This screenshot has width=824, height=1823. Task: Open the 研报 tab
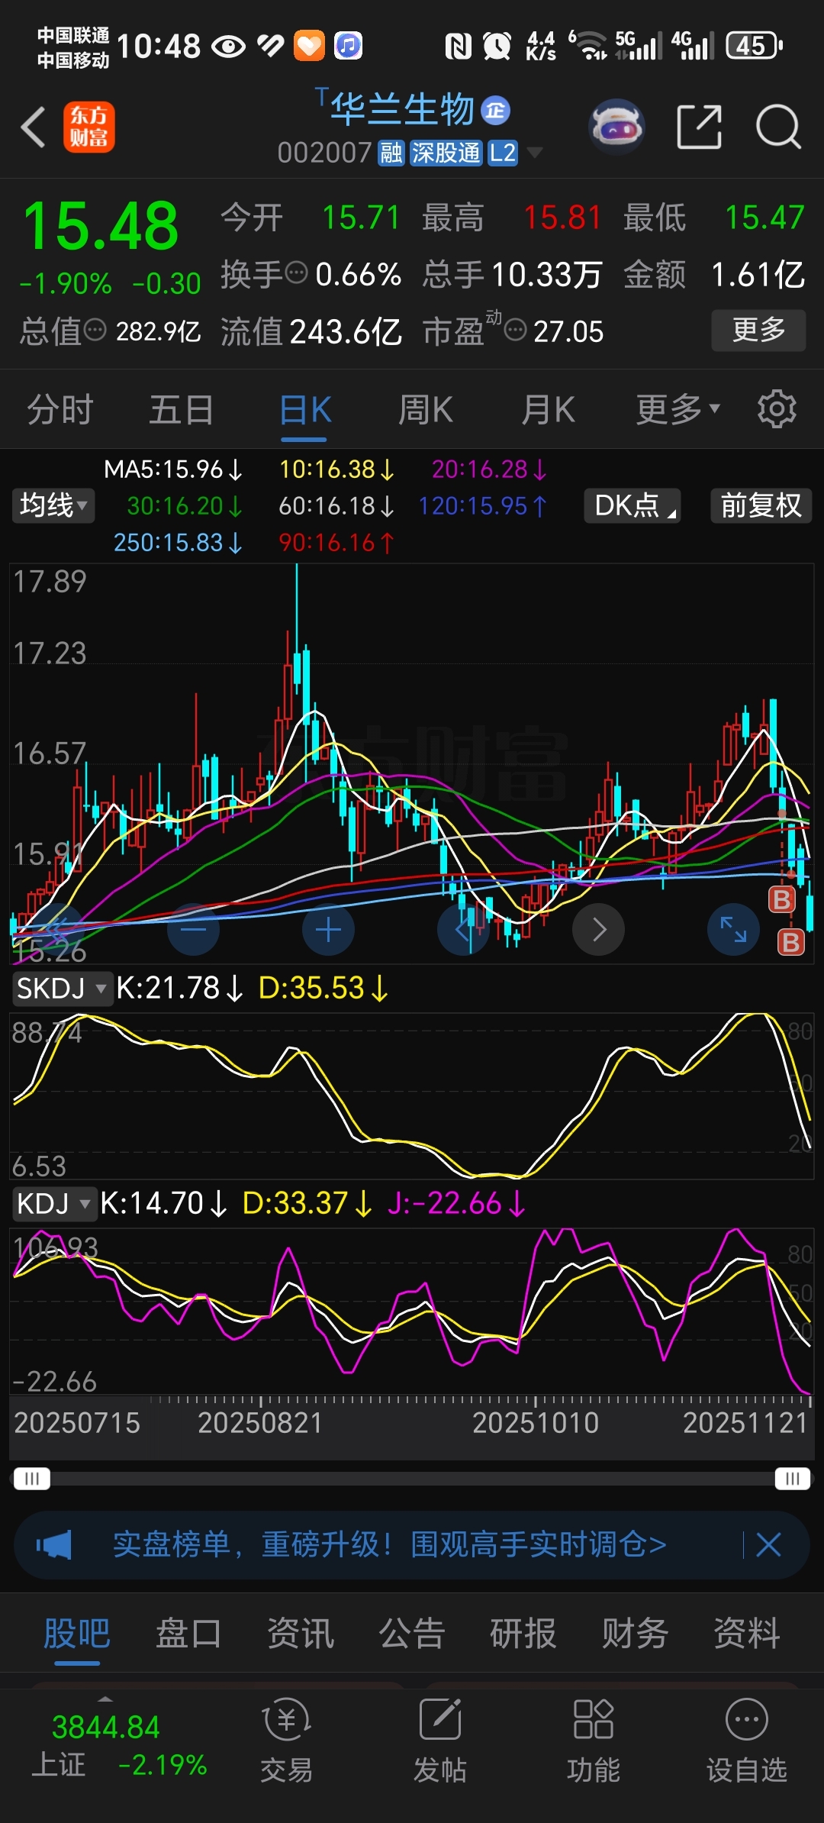[x=523, y=1634]
